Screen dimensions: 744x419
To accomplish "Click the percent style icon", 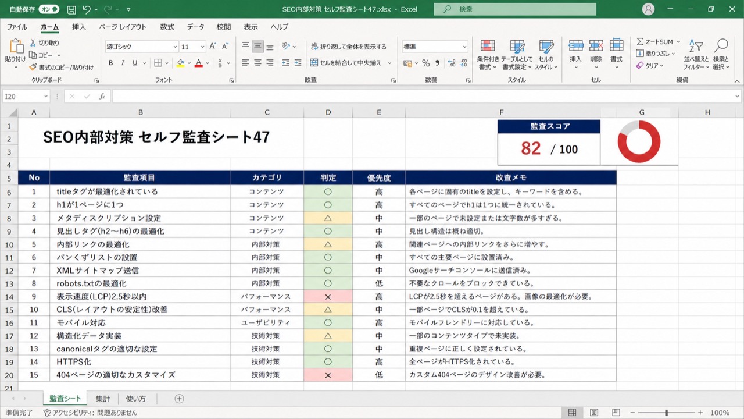I will tap(425, 63).
